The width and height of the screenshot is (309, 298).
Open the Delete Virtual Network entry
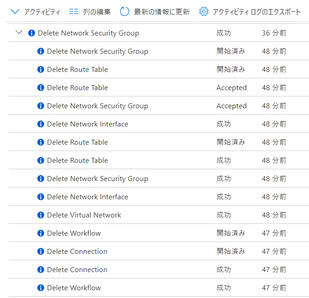coord(84,215)
